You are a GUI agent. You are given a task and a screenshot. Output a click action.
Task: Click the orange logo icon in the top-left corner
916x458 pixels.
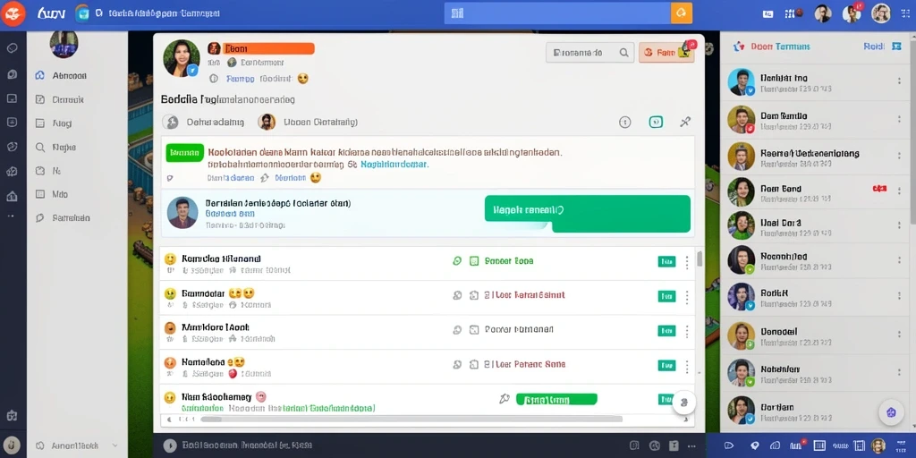[x=13, y=13]
